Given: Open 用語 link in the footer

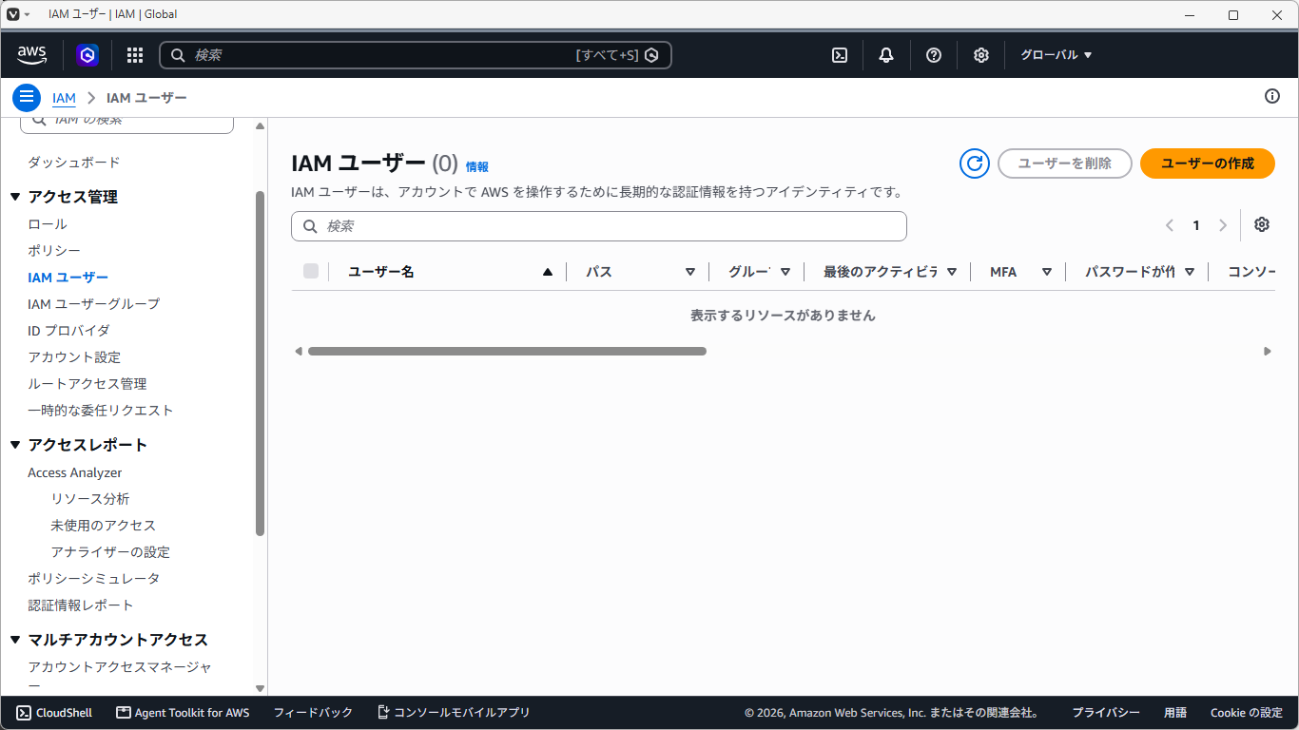Looking at the screenshot, I should (x=1175, y=713).
